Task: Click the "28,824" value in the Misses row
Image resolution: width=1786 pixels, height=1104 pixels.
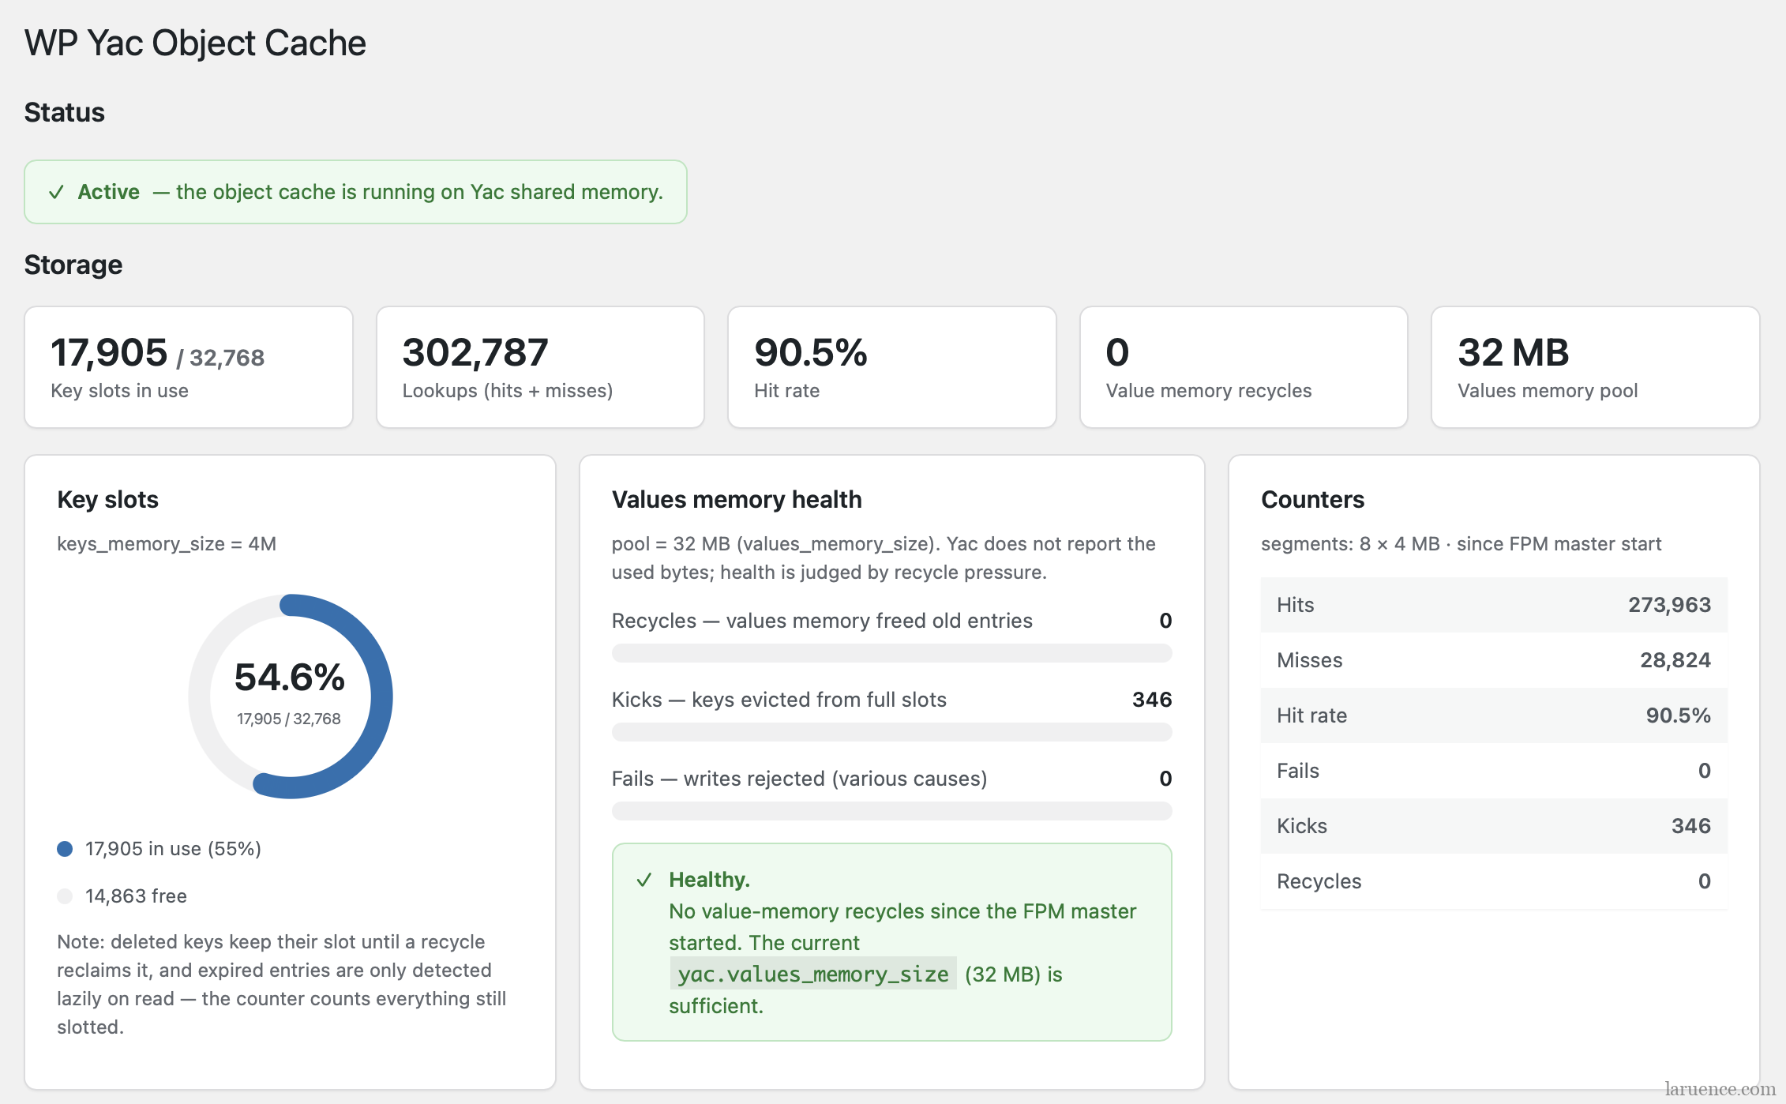Action: [x=1675, y=660]
